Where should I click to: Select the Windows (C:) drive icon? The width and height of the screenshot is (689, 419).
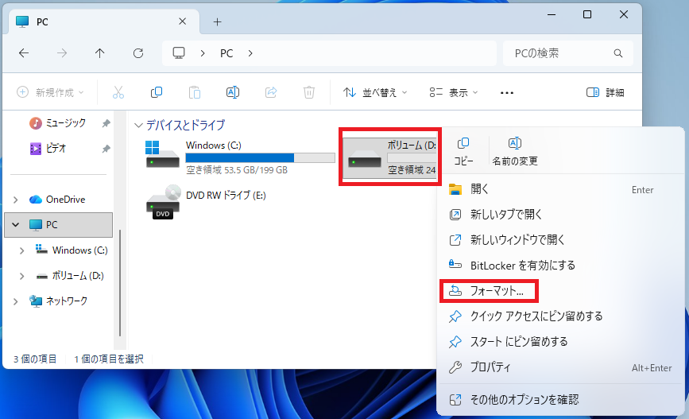point(162,155)
